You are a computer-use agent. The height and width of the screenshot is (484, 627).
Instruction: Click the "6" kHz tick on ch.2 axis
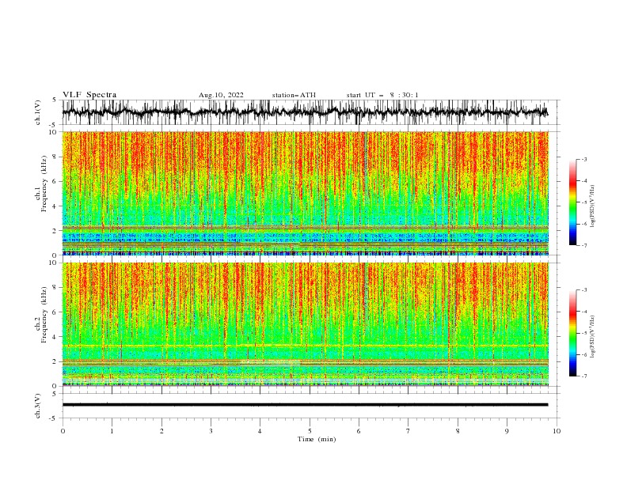click(55, 312)
